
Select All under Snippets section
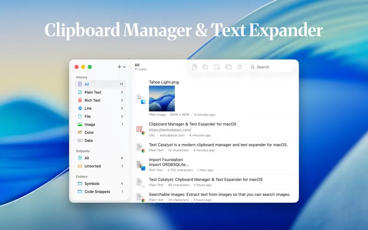[100, 158]
